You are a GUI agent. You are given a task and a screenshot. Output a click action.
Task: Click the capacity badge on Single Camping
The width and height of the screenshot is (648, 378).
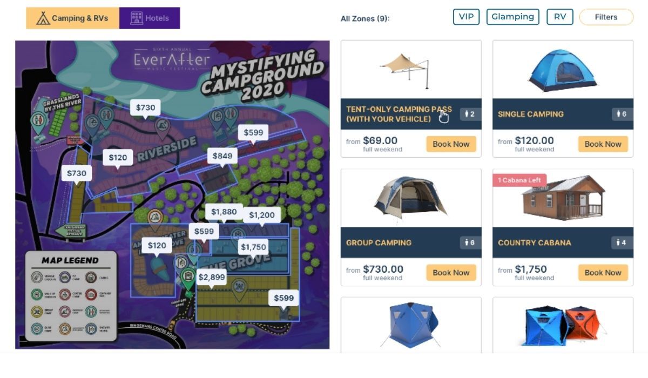[x=622, y=114]
